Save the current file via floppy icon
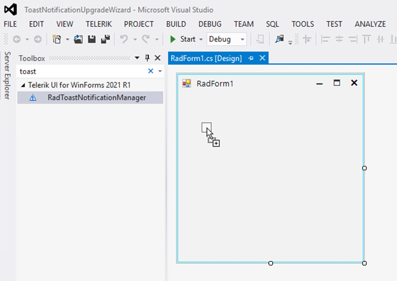 tap(92, 40)
